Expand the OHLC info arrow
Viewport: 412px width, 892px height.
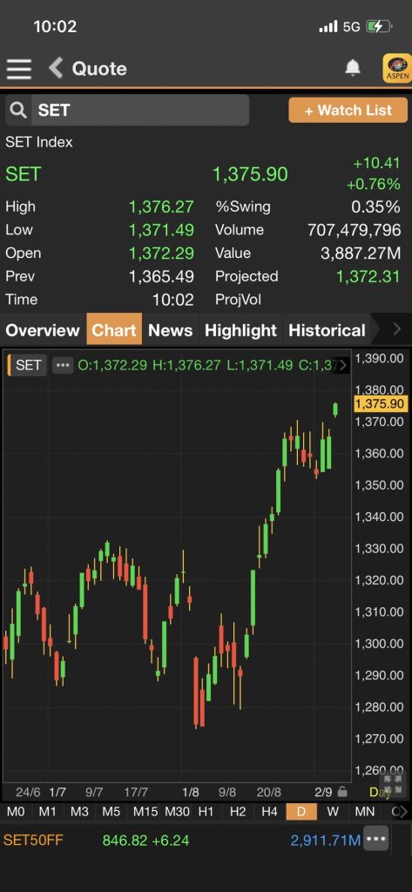tap(342, 365)
